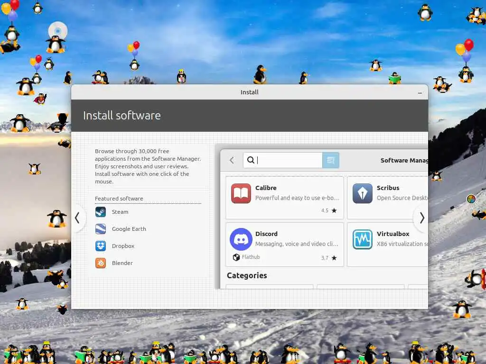Image resolution: width=486 pixels, height=364 pixels.
Task: Click the 'Software Manag' title text
Action: click(x=404, y=160)
